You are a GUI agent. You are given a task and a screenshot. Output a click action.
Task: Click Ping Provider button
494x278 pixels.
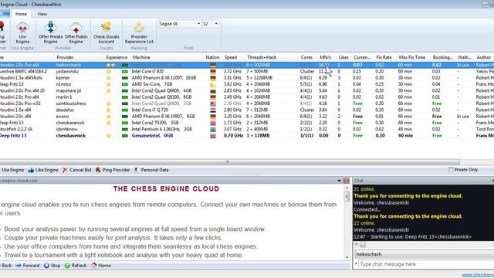click(x=113, y=170)
